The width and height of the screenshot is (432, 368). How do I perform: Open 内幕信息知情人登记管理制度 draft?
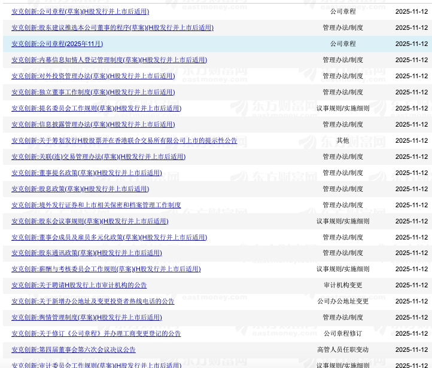(x=109, y=60)
